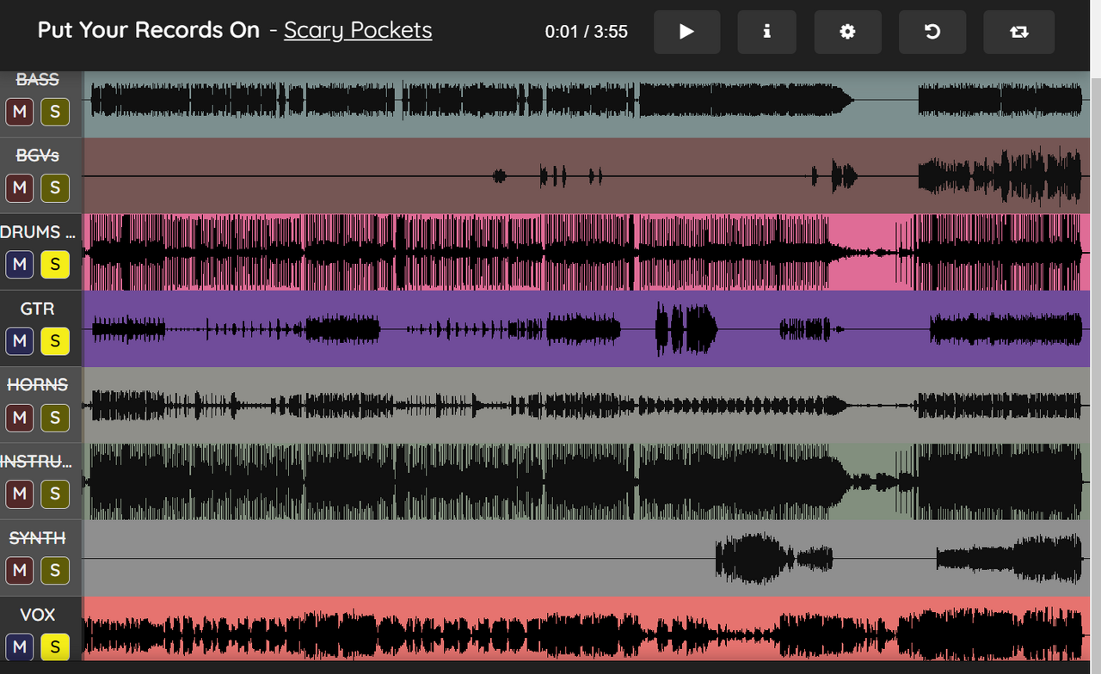Mute the INSTRU... track
Viewport: 1101px width, 674px height.
(20, 493)
